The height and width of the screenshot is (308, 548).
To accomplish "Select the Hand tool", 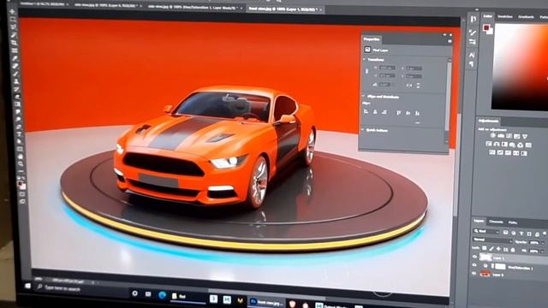I will point(21,157).
